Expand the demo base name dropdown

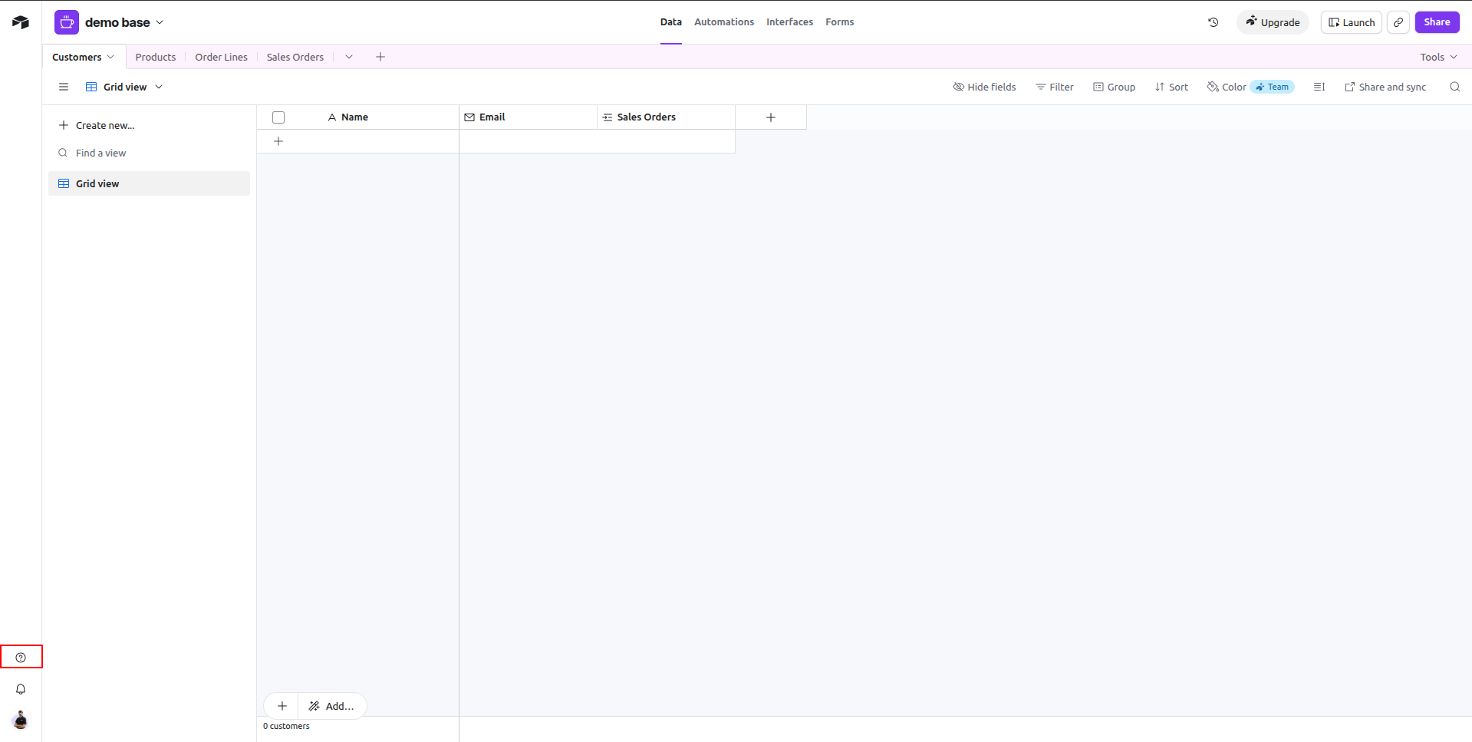coord(160,22)
